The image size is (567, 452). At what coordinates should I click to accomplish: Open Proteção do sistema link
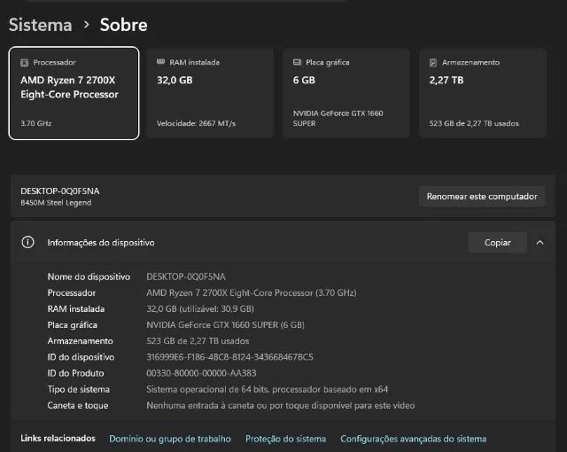click(x=285, y=439)
